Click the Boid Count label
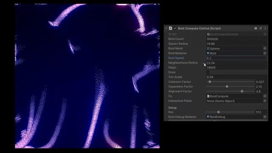272x153 pixels. coord(176,39)
